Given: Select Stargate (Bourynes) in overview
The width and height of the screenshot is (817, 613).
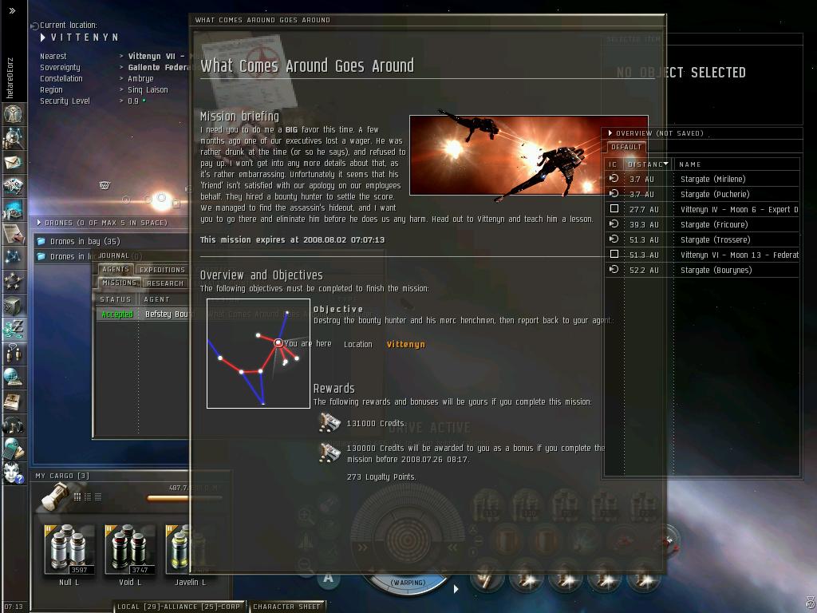Looking at the screenshot, I should (x=702, y=270).
